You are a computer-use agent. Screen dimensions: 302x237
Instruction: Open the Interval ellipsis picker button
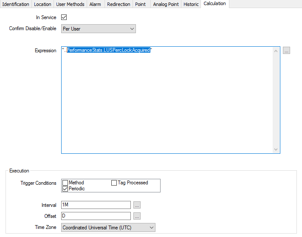pos(137,205)
